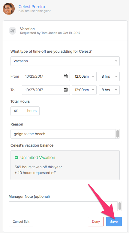This screenshot has width=129, height=233.
Task: Click the airplane vacation icon
Action: coord(12,31)
